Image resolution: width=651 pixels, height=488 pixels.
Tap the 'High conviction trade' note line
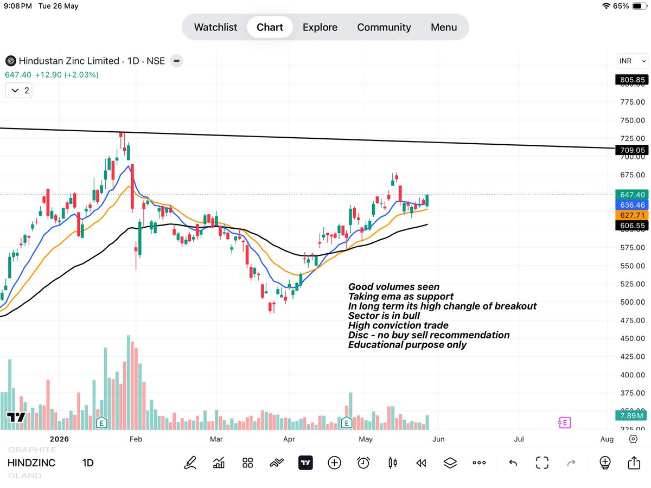[x=398, y=325]
